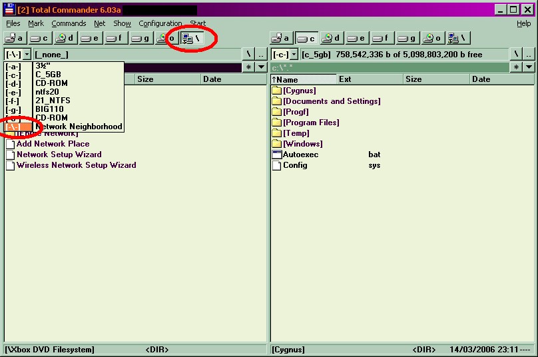Open the Configuration menu

coord(160,23)
